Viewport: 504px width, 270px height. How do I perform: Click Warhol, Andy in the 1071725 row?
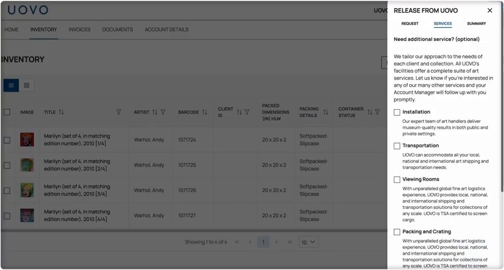tap(149, 165)
